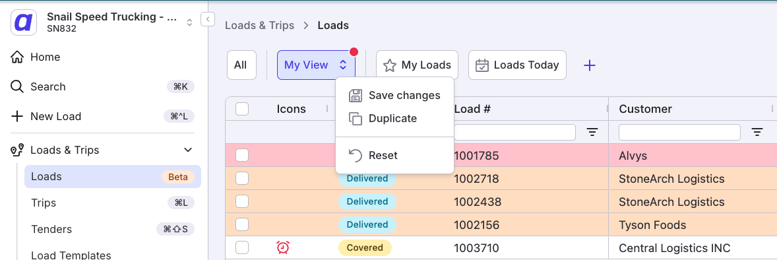Tick the select-all checkbox in table header
Viewport: 777px width, 260px height.
(242, 109)
